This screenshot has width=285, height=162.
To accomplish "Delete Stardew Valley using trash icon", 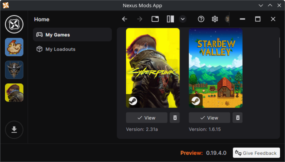I will click(238, 118).
